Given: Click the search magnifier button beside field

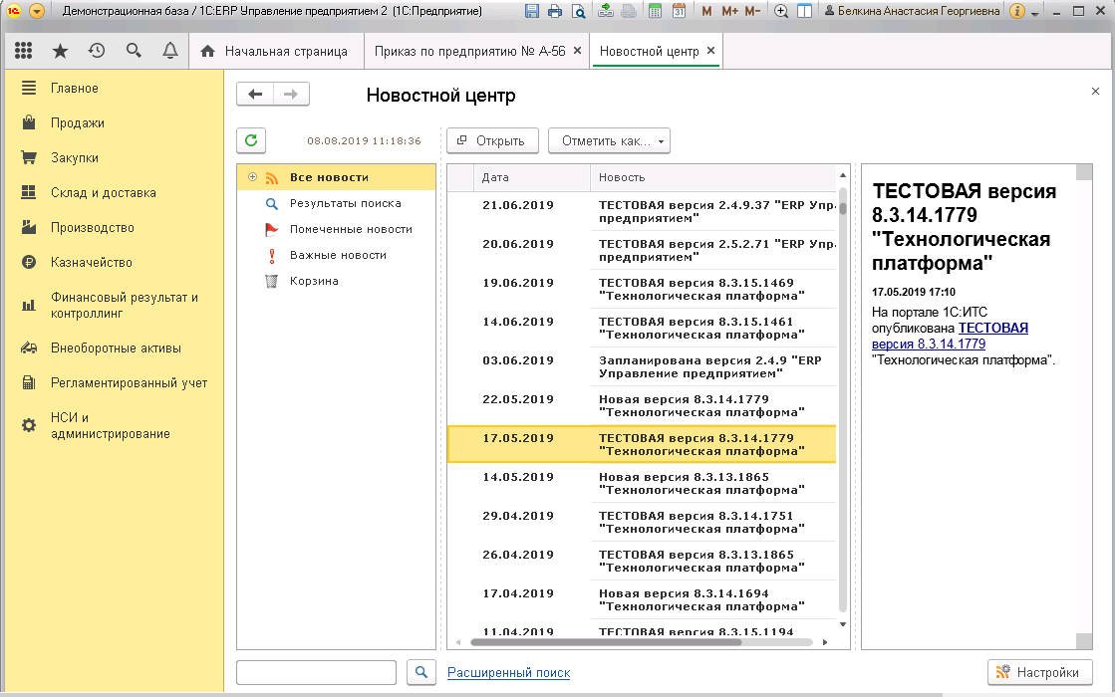Looking at the screenshot, I should pyautogui.click(x=420, y=672).
